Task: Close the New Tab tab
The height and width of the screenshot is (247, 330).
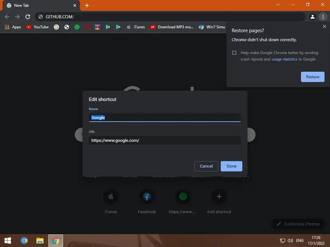Action: 75,5
